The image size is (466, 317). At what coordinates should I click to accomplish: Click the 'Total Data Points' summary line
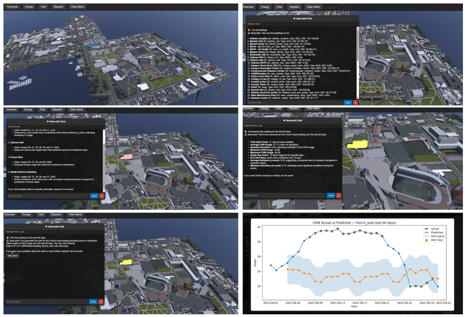tap(272, 142)
